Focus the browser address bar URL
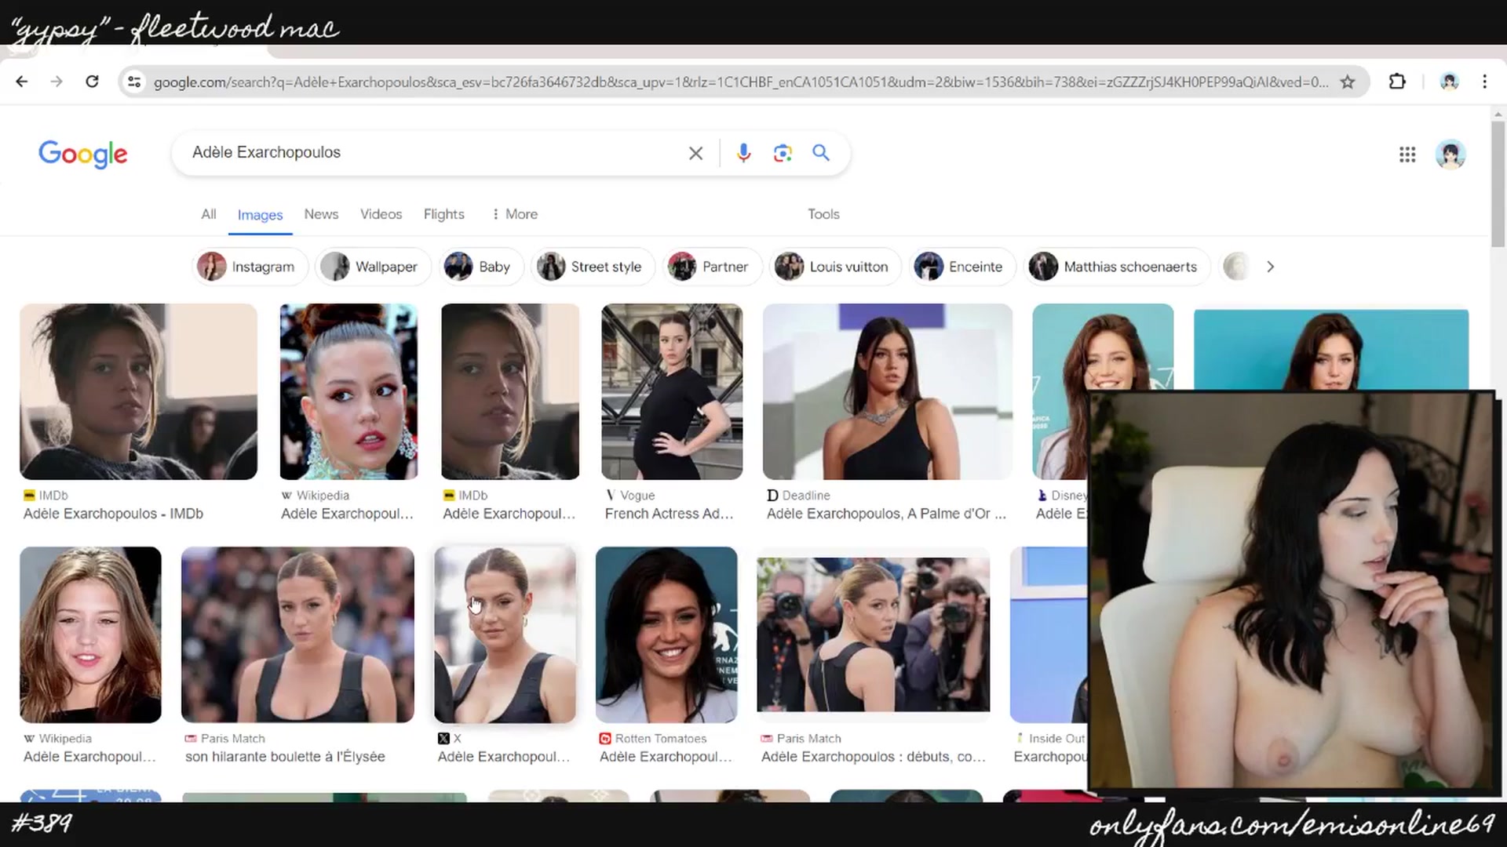The width and height of the screenshot is (1507, 847). [x=741, y=82]
